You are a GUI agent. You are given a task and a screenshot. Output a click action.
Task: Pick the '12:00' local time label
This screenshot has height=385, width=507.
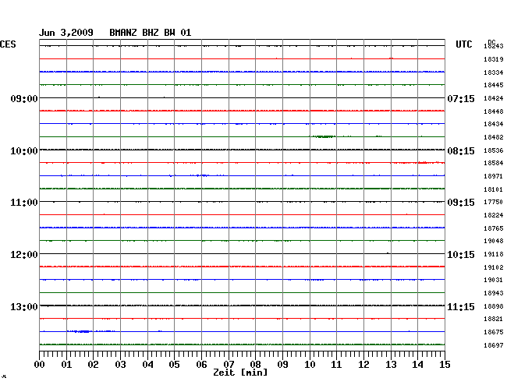point(24,255)
